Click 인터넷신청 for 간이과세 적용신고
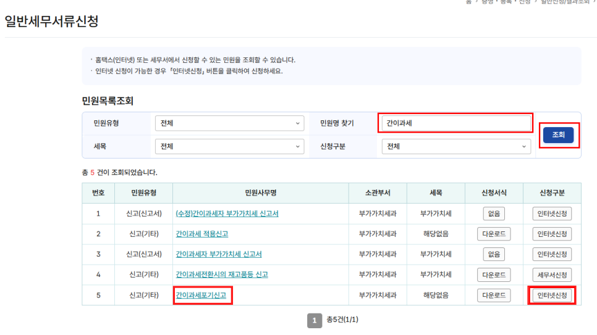Viewport: 597px width, 335px height. (552, 234)
